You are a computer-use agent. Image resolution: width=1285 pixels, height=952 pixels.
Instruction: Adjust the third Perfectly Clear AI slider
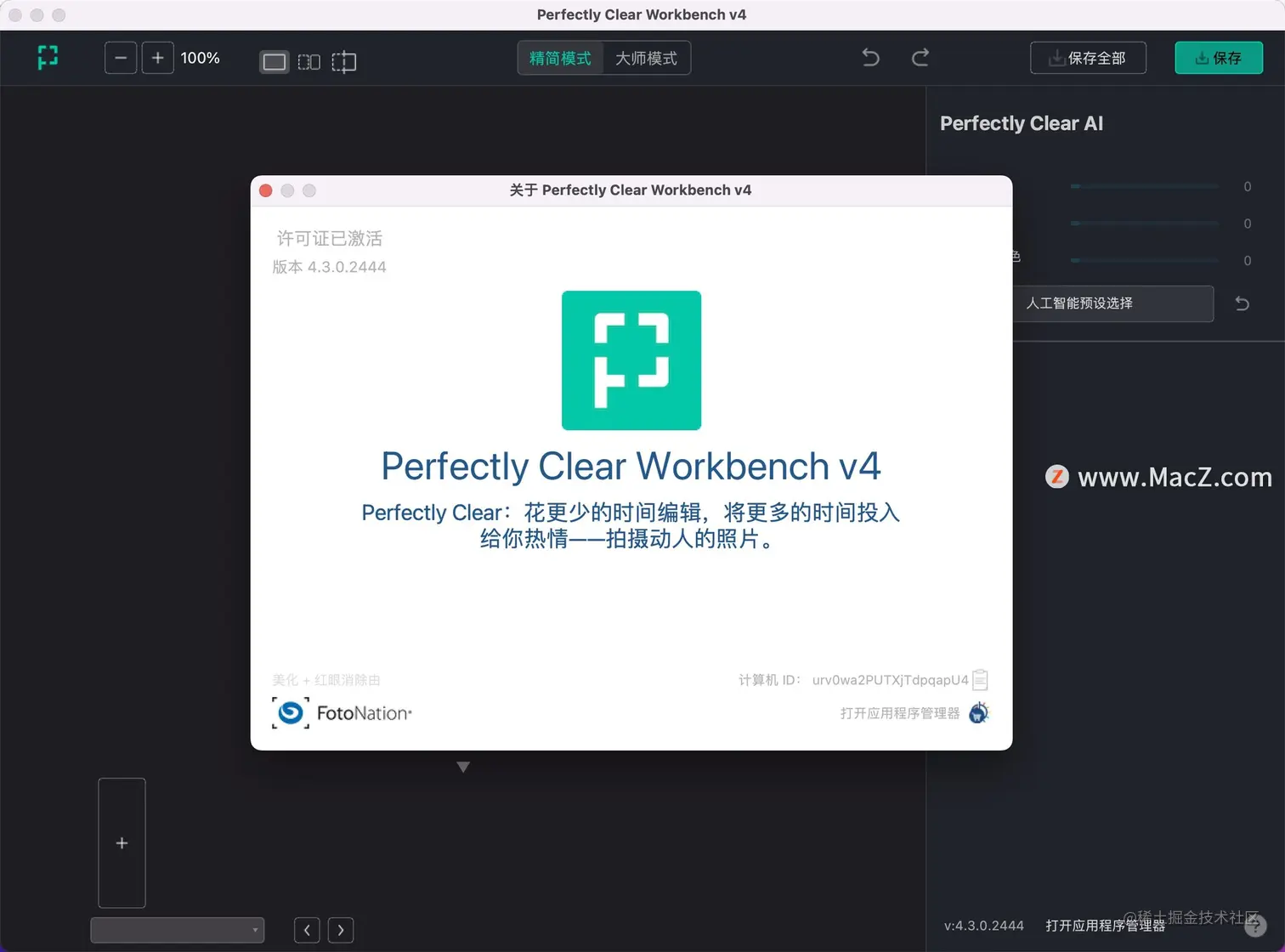tap(1144, 260)
